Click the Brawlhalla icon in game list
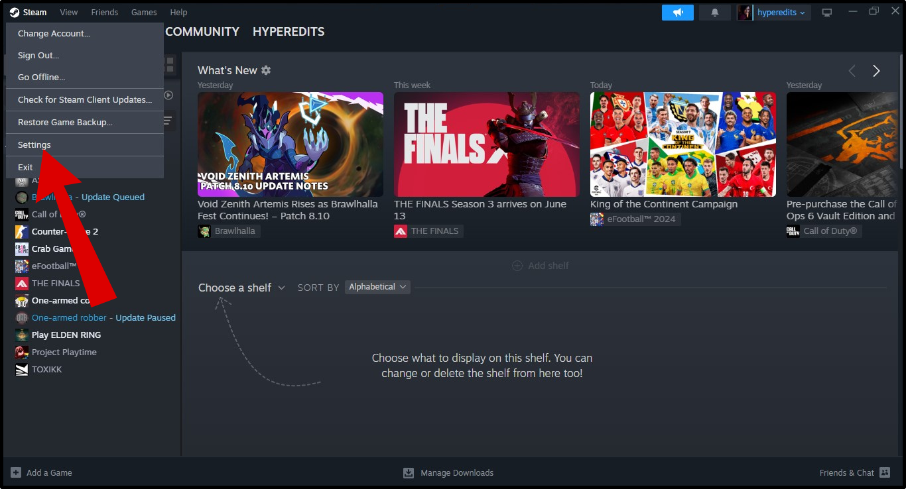This screenshot has width=906, height=489. click(x=22, y=197)
